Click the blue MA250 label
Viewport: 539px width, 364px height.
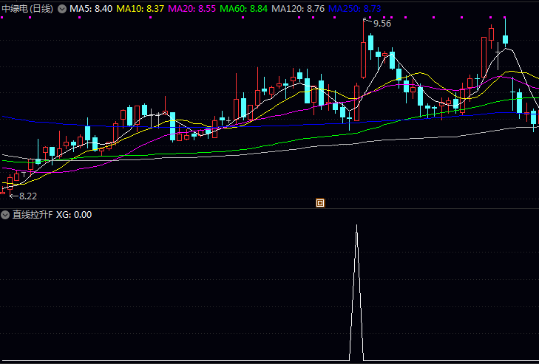[355, 8]
